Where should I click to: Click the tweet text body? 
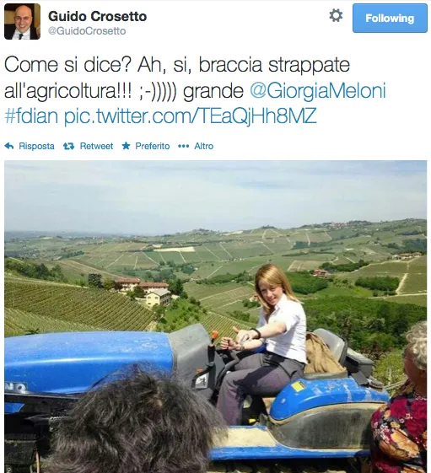[x=195, y=90]
